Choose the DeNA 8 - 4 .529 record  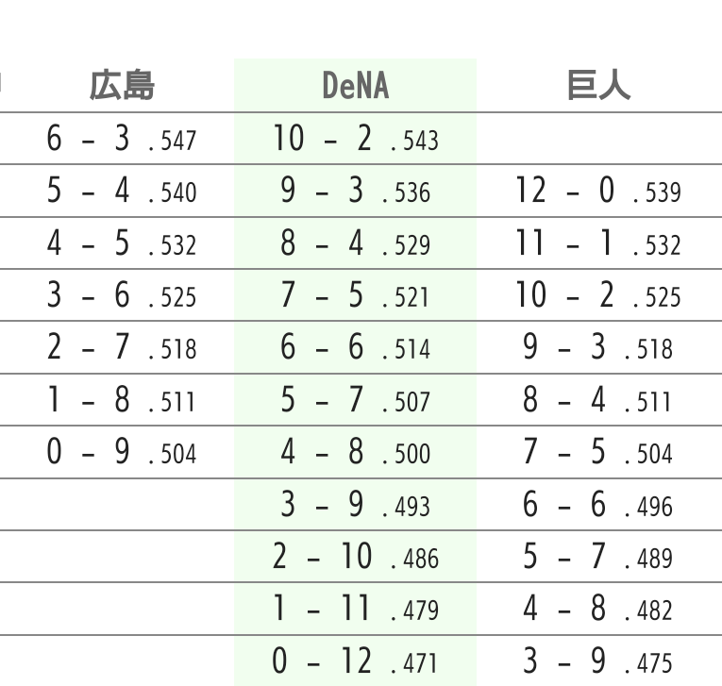356,243
